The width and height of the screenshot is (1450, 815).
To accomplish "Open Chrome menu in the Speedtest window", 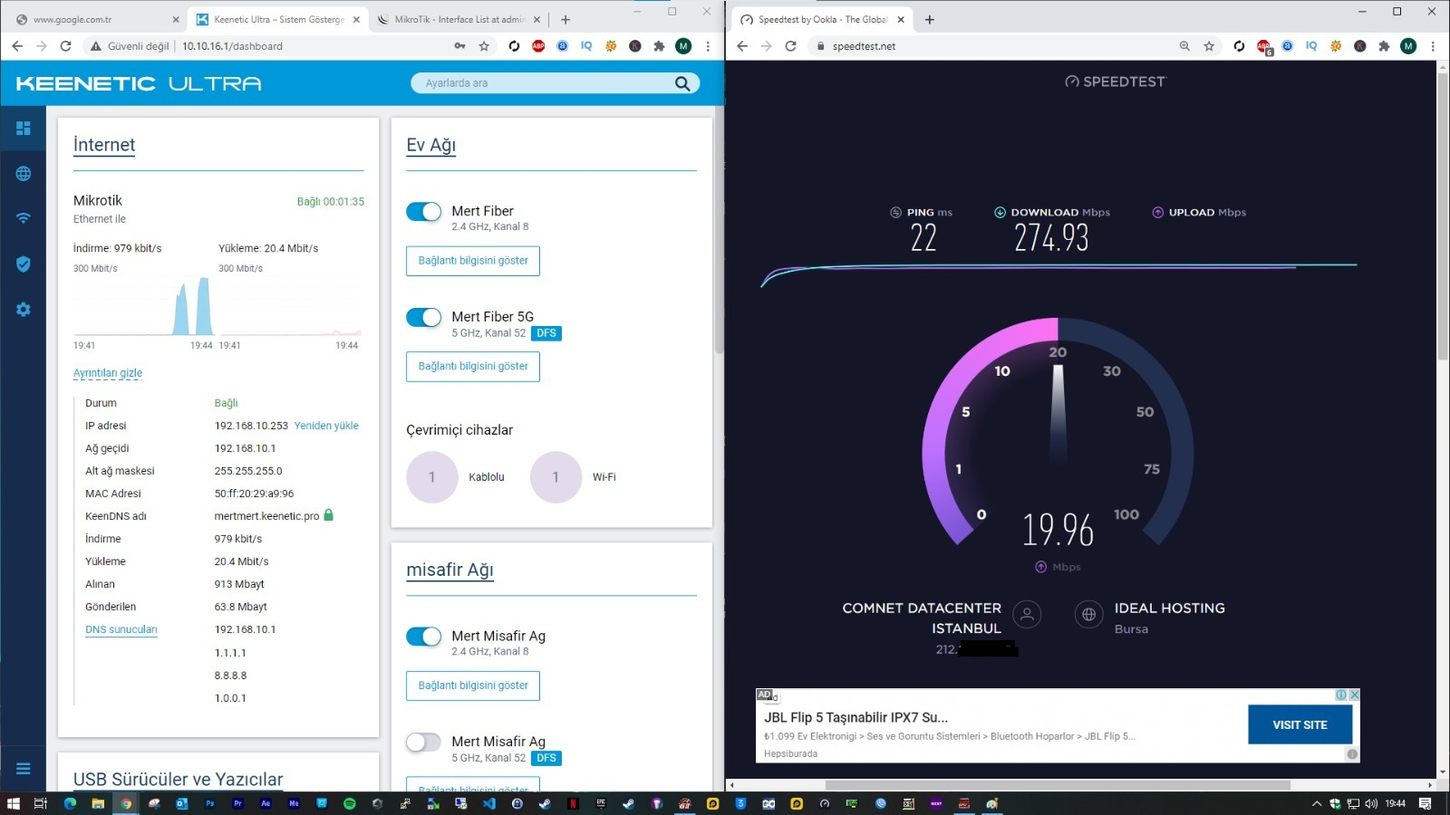I will (x=1433, y=46).
